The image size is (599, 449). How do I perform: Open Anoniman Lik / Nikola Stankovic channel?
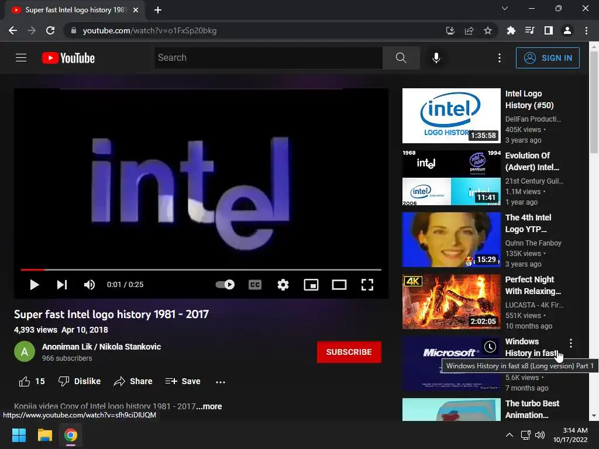101,347
